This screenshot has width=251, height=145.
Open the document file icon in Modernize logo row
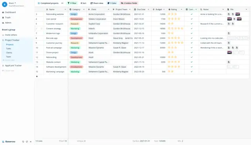tap(229, 33)
